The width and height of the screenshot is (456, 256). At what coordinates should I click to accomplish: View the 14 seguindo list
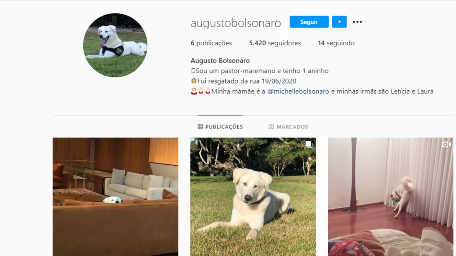[x=336, y=43]
